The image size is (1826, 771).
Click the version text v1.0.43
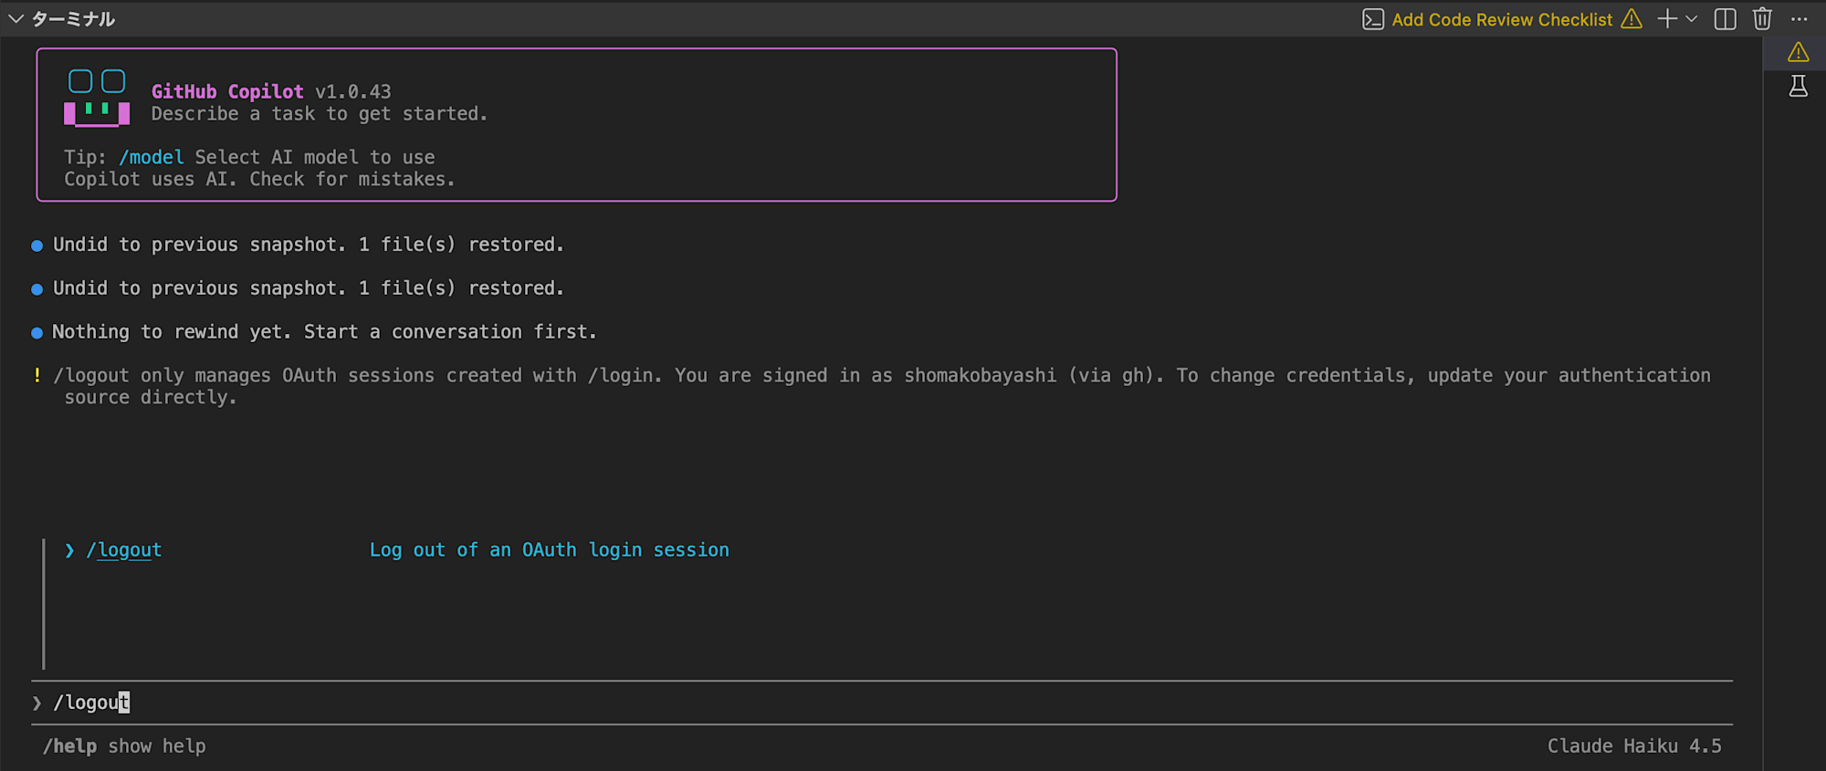[353, 91]
